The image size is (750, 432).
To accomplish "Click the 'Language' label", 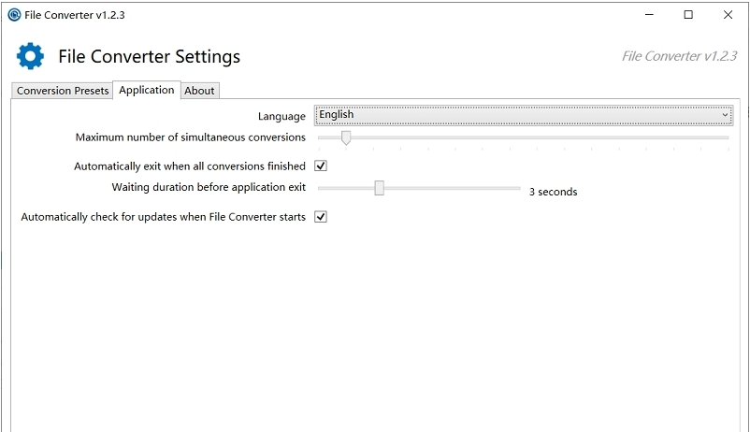I will [281, 116].
